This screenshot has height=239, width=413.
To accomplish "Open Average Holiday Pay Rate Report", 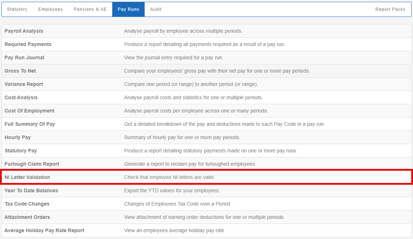I will 44,231.
